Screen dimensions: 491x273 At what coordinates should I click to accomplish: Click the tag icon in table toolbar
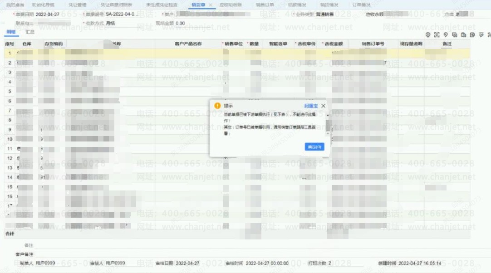pyautogui.click(x=472, y=35)
